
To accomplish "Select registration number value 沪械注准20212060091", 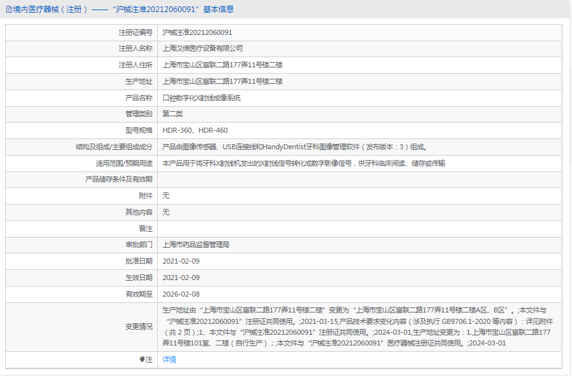I will (197, 32).
